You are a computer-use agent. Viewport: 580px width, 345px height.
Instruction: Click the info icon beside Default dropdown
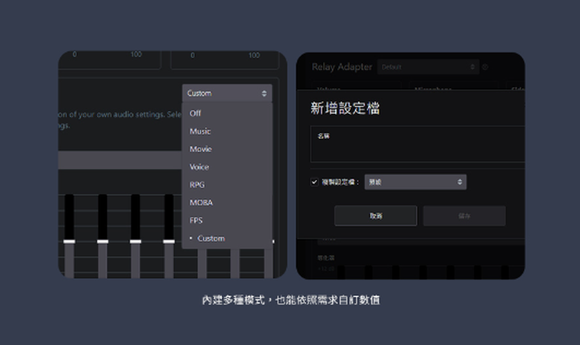coord(485,68)
